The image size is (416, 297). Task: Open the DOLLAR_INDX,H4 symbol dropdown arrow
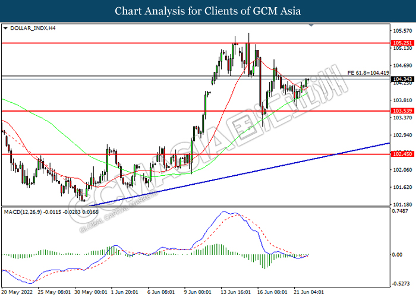pos(5,28)
